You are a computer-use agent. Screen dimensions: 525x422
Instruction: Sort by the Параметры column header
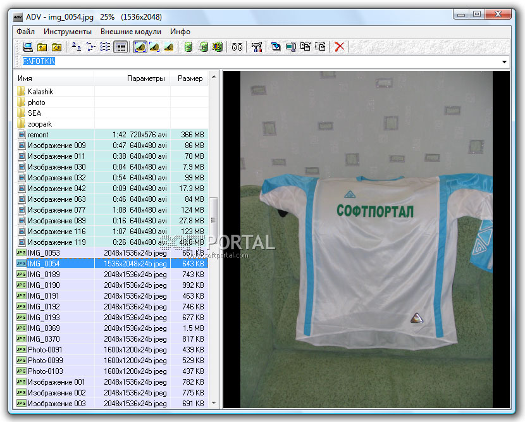click(132, 78)
